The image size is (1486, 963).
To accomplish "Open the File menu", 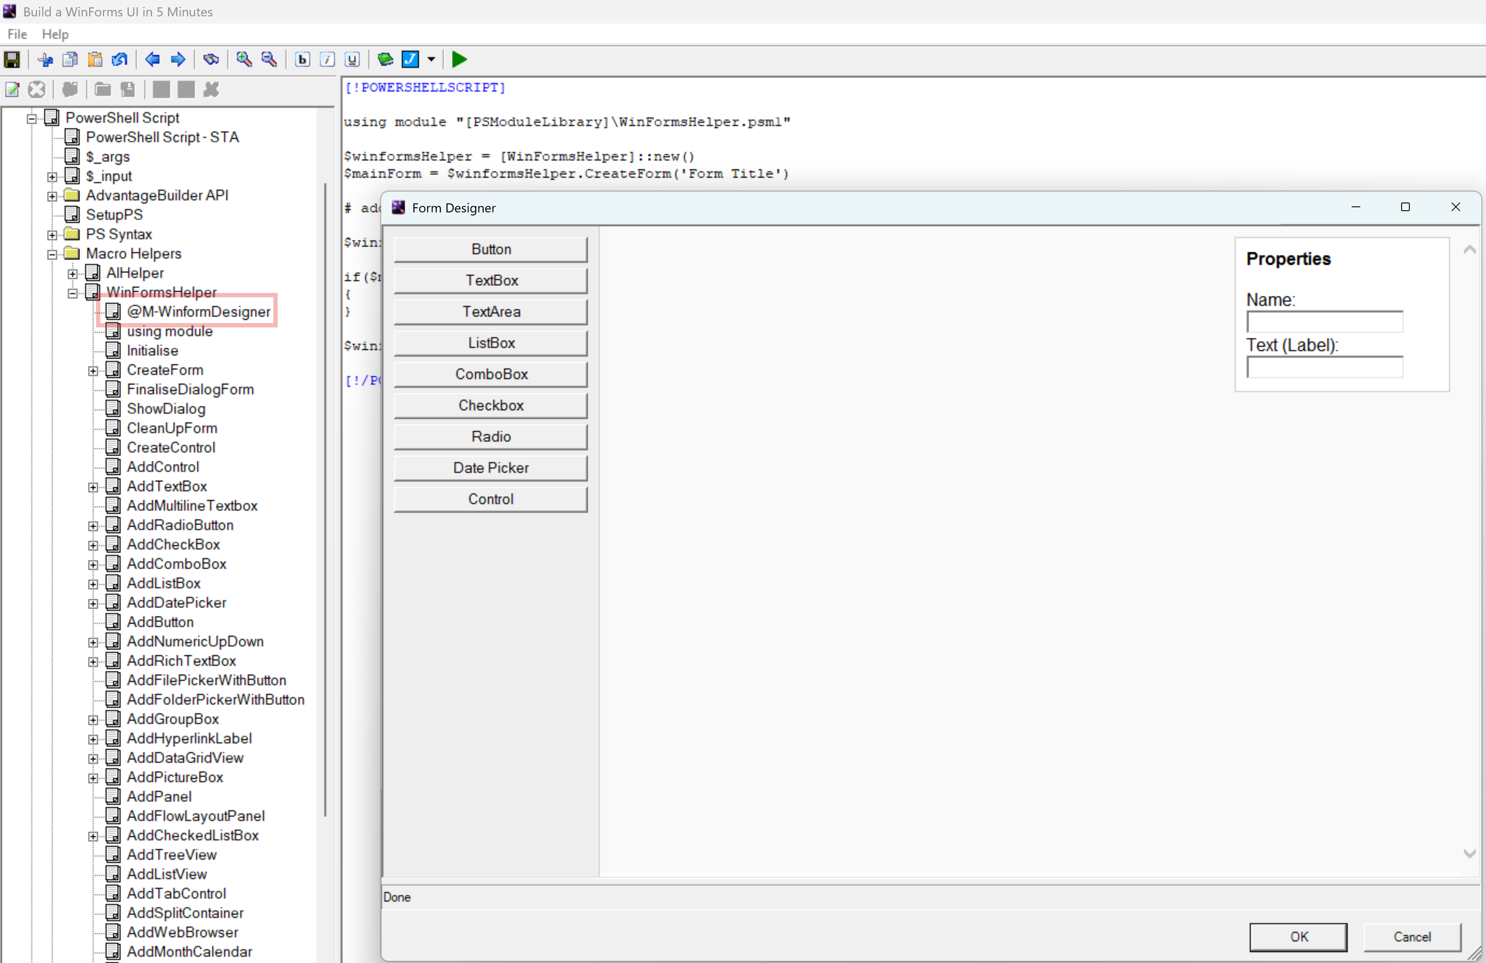I will click(17, 34).
